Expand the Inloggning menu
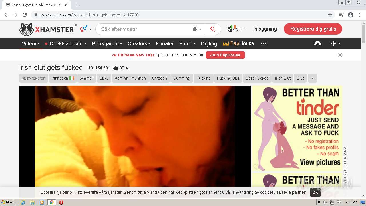The width and height of the screenshot is (366, 206). coord(266,29)
